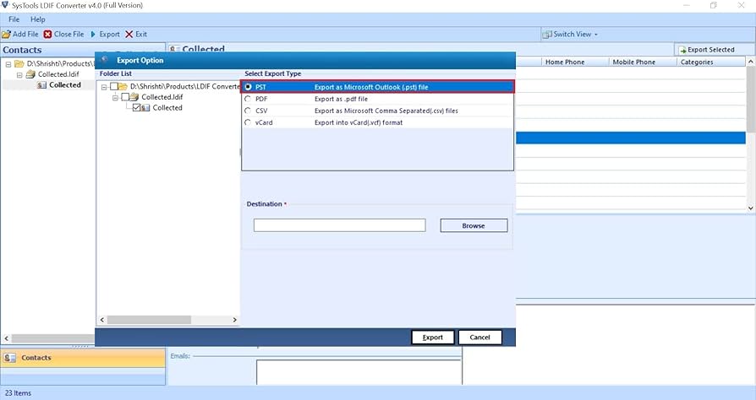
Task: Click the Switch View icon
Action: pos(547,35)
